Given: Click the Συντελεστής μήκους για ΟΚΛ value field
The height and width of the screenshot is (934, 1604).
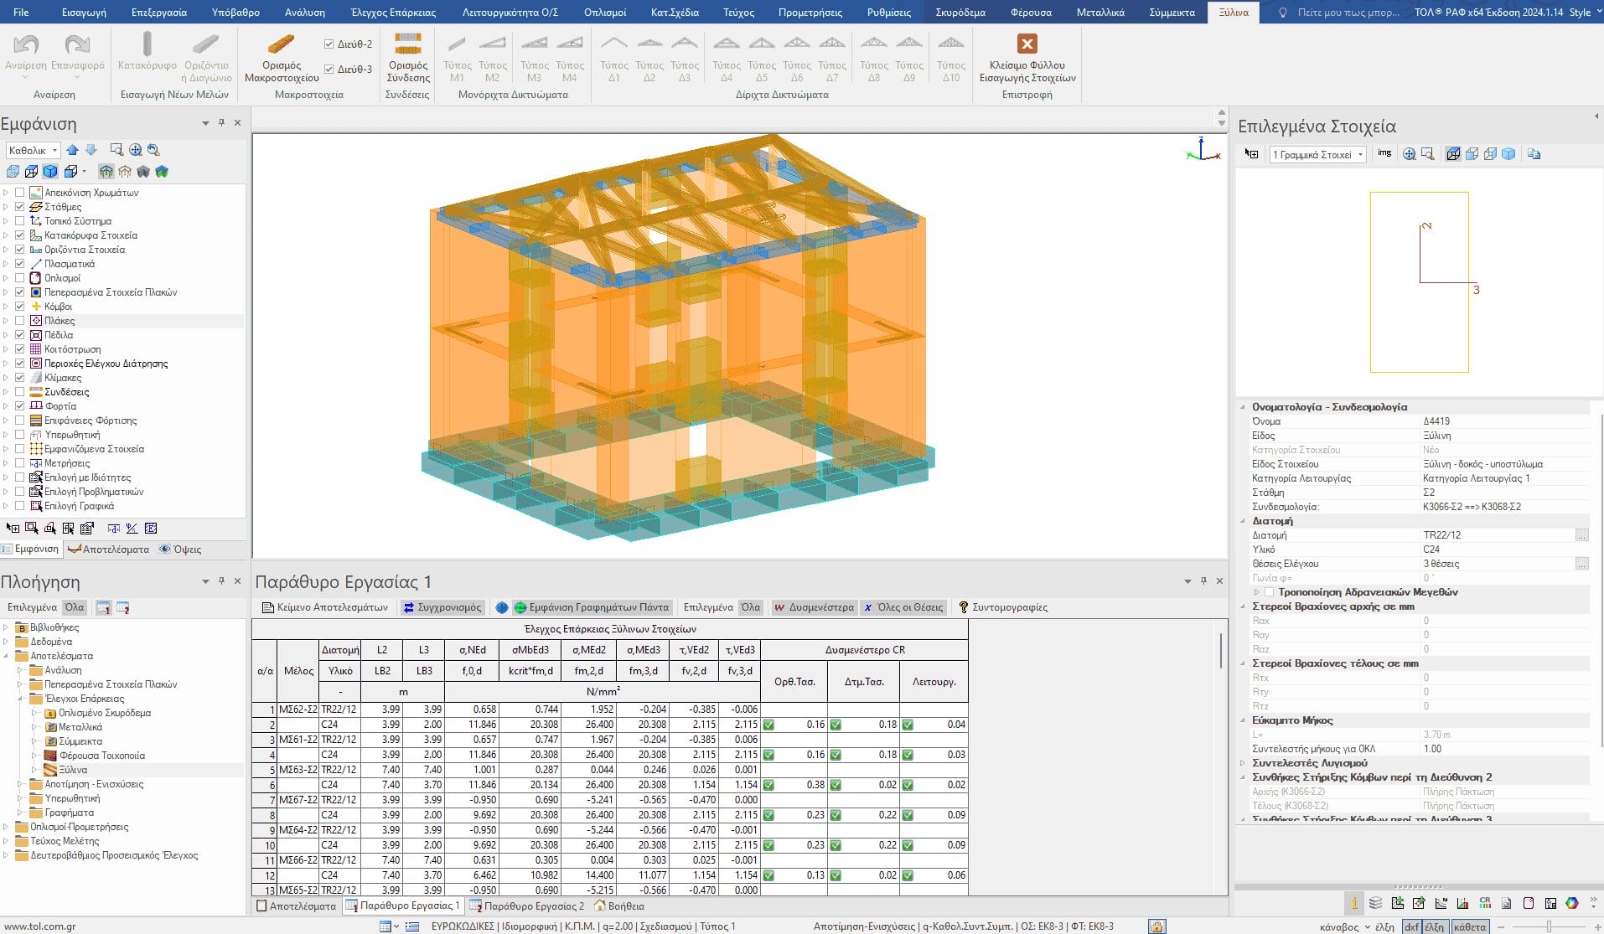Looking at the screenshot, I should coord(1503,749).
